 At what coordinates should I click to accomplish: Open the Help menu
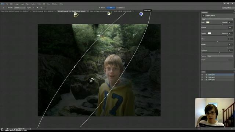pos(61,4)
